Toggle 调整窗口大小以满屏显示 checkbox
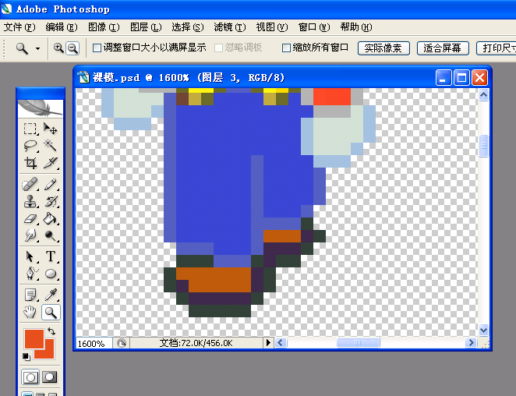This screenshot has width=516, height=396. tap(97, 48)
